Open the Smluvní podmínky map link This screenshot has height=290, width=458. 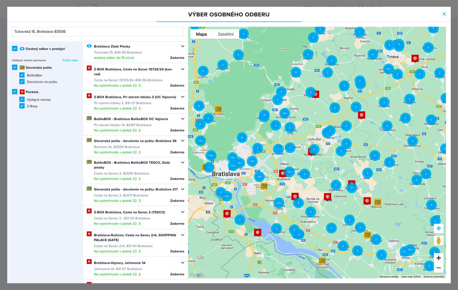(x=434, y=277)
